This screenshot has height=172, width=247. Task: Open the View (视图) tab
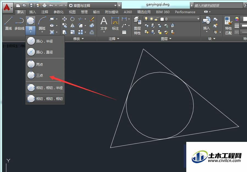72,12
